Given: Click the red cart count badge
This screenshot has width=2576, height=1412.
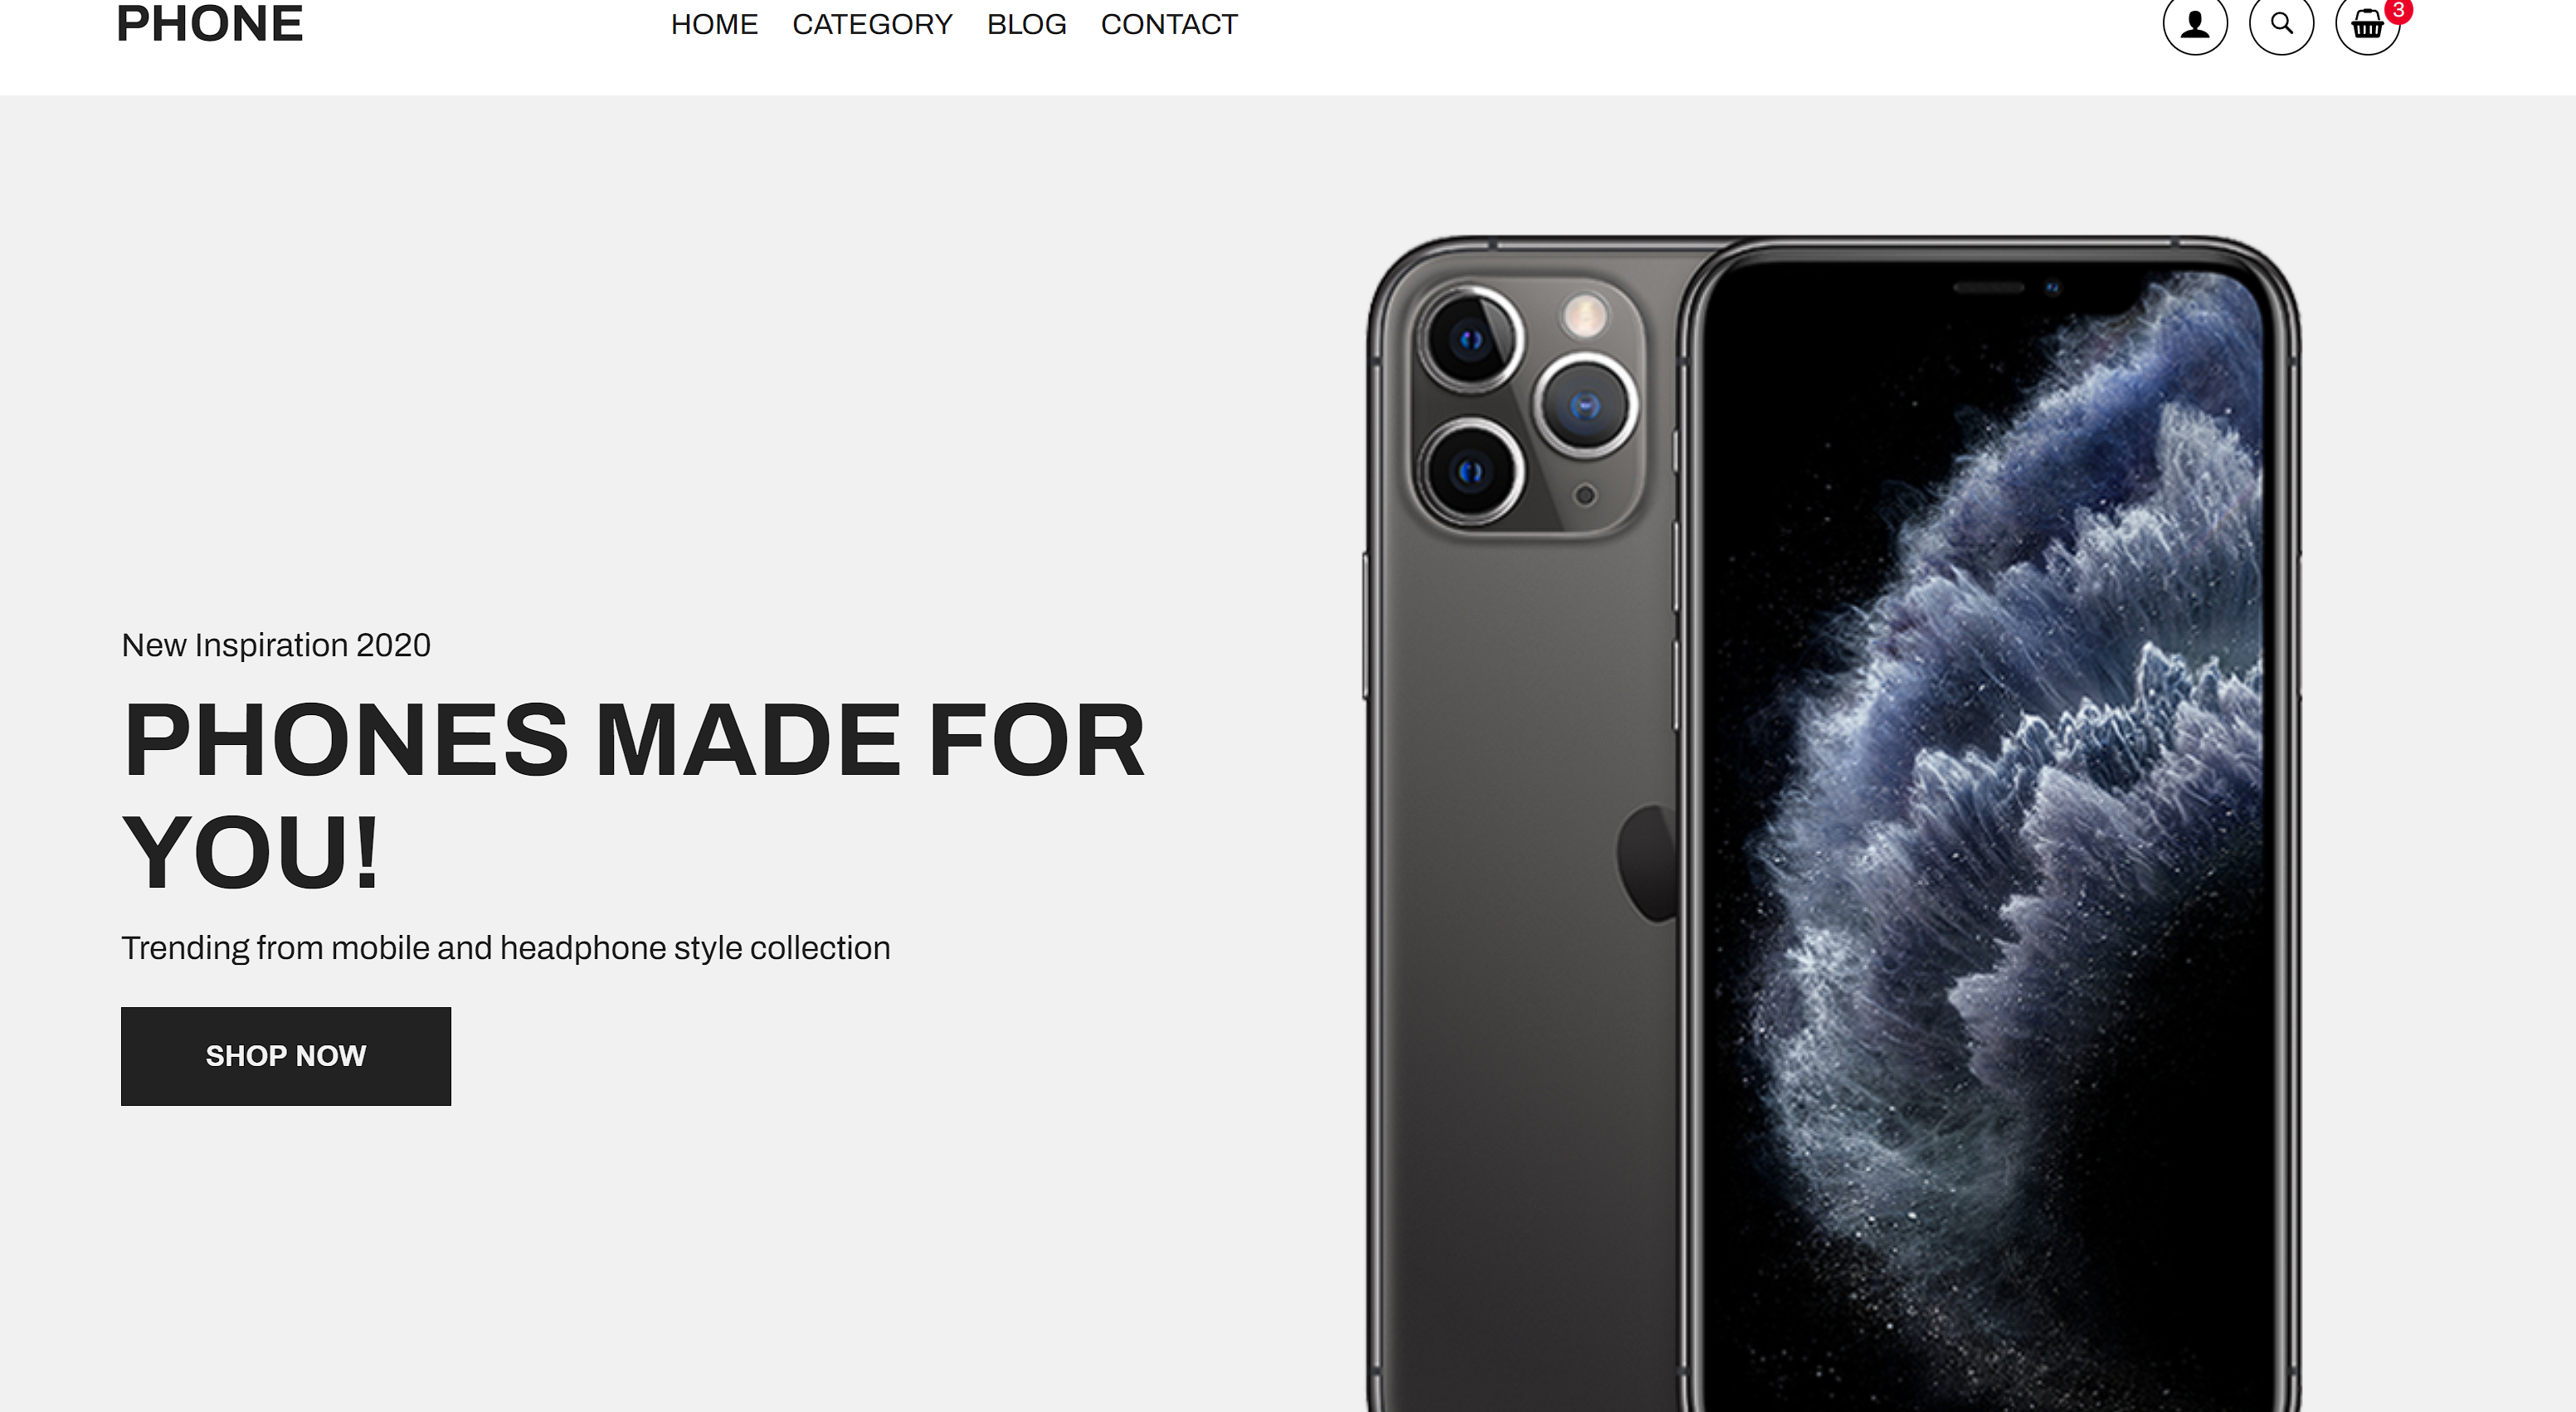Looking at the screenshot, I should (x=2398, y=9).
